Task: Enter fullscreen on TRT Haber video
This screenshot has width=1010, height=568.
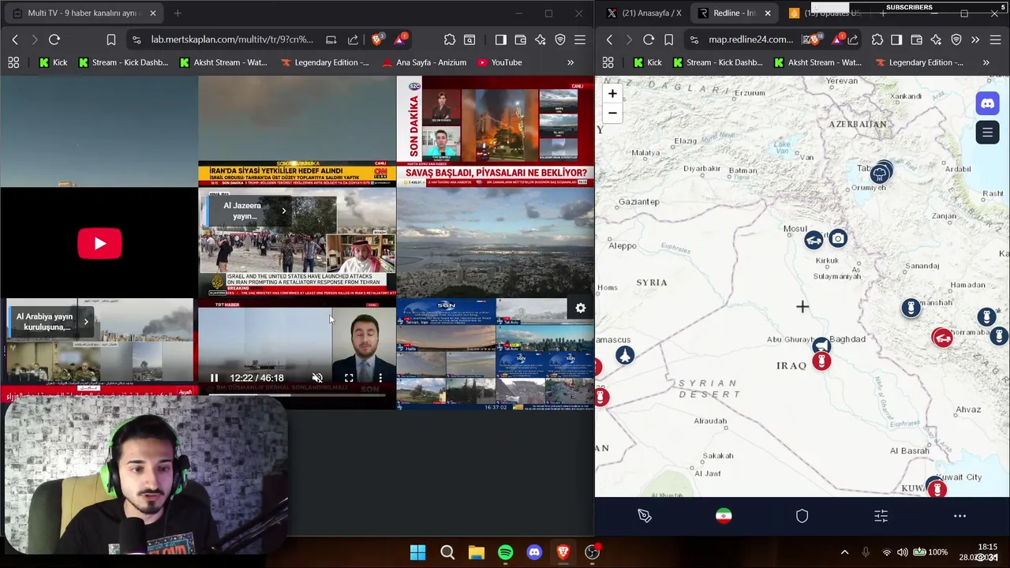Action: (349, 378)
